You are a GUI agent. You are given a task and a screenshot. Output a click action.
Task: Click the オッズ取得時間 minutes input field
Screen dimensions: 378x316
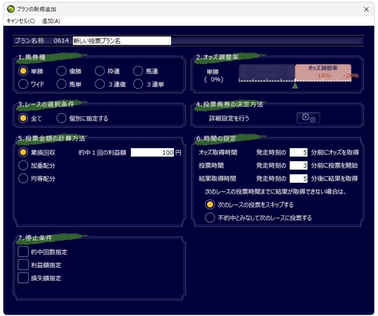(x=298, y=152)
